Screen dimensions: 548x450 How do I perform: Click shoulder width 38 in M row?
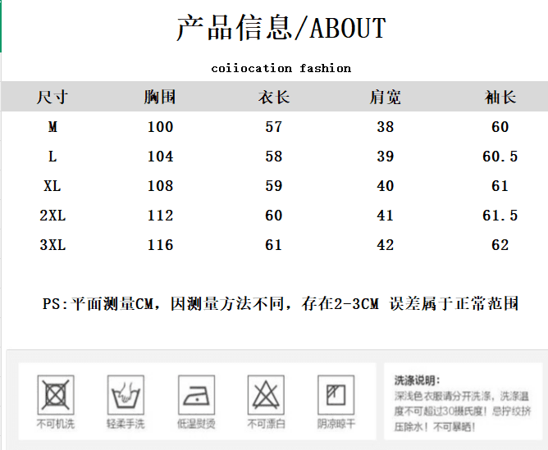coord(385,127)
